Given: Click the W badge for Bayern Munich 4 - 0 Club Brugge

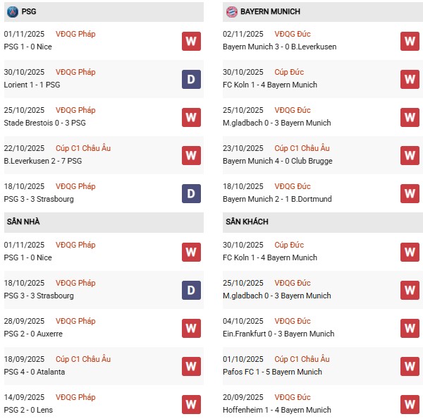Looking at the screenshot, I should coord(410,155).
